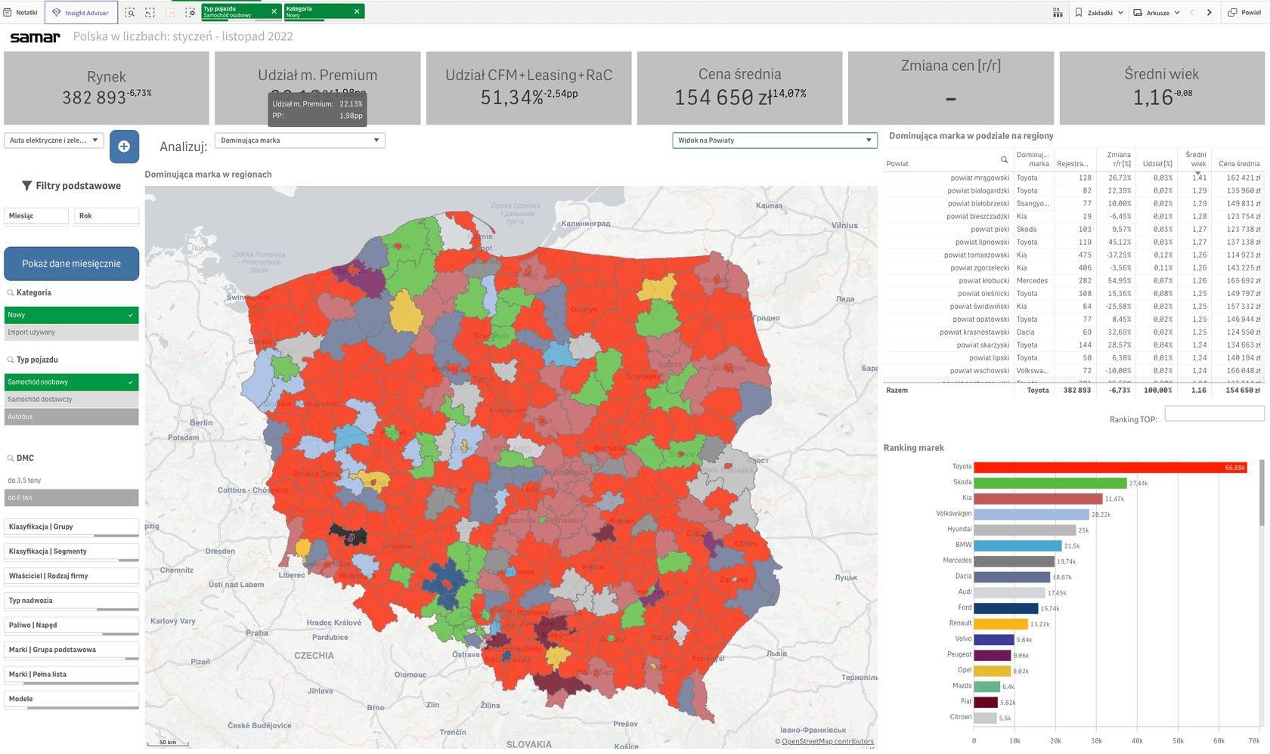
Task: Open Insight Advisor
Action: tap(81, 12)
